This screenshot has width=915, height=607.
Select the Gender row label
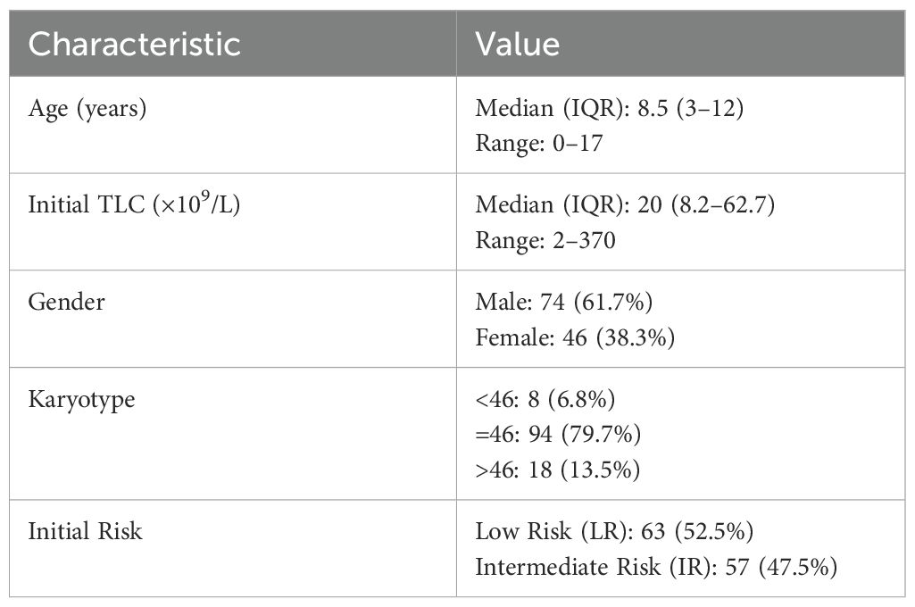pos(66,302)
